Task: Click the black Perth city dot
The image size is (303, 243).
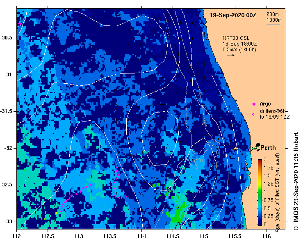Action: coord(258,144)
